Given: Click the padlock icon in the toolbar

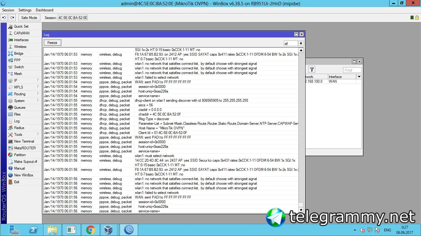Looking at the screenshot, I should (417, 18).
